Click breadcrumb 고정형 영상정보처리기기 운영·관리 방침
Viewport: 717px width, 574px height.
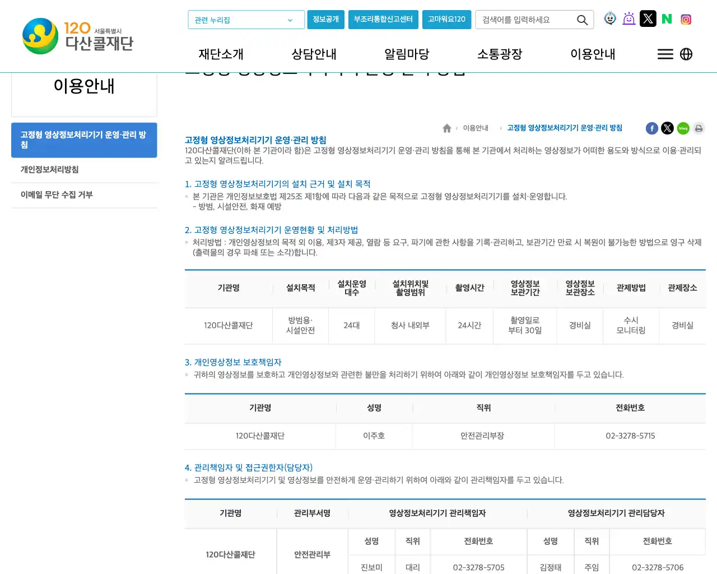pos(565,128)
